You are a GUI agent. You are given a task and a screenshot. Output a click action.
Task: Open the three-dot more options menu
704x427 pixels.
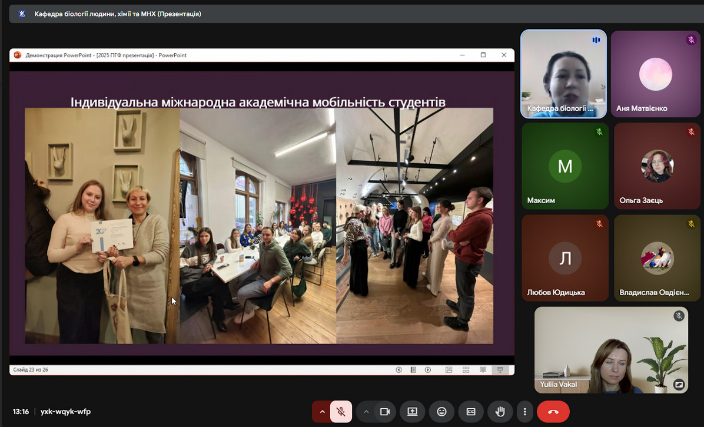[x=524, y=412]
